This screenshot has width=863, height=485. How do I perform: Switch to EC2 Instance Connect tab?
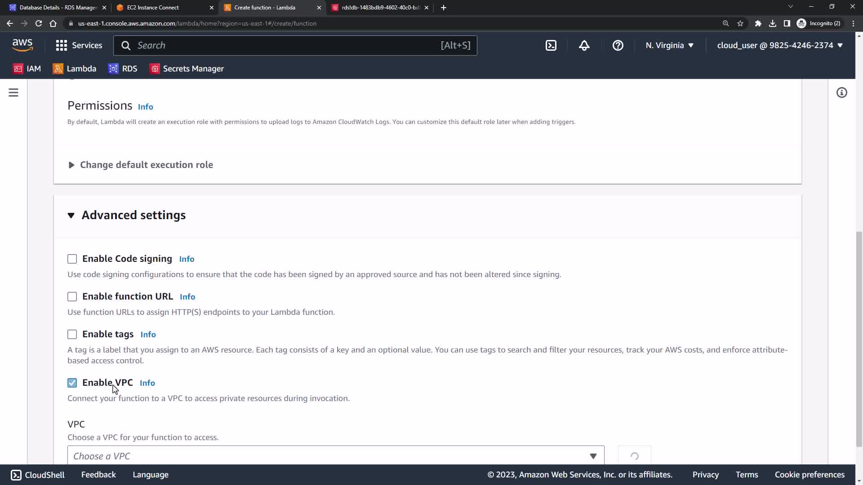(153, 8)
